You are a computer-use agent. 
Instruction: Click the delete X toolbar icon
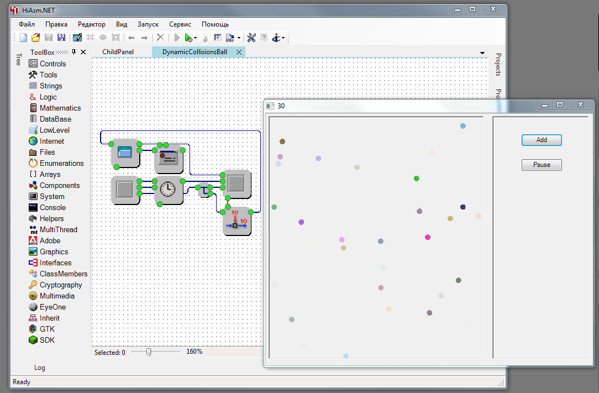click(x=160, y=38)
